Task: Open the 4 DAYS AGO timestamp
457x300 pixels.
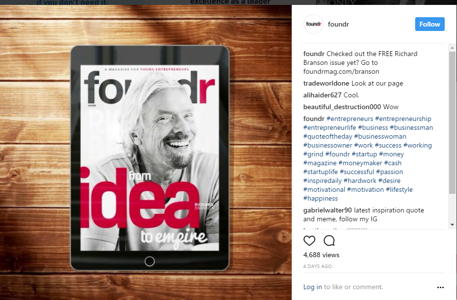Action: pos(317,266)
